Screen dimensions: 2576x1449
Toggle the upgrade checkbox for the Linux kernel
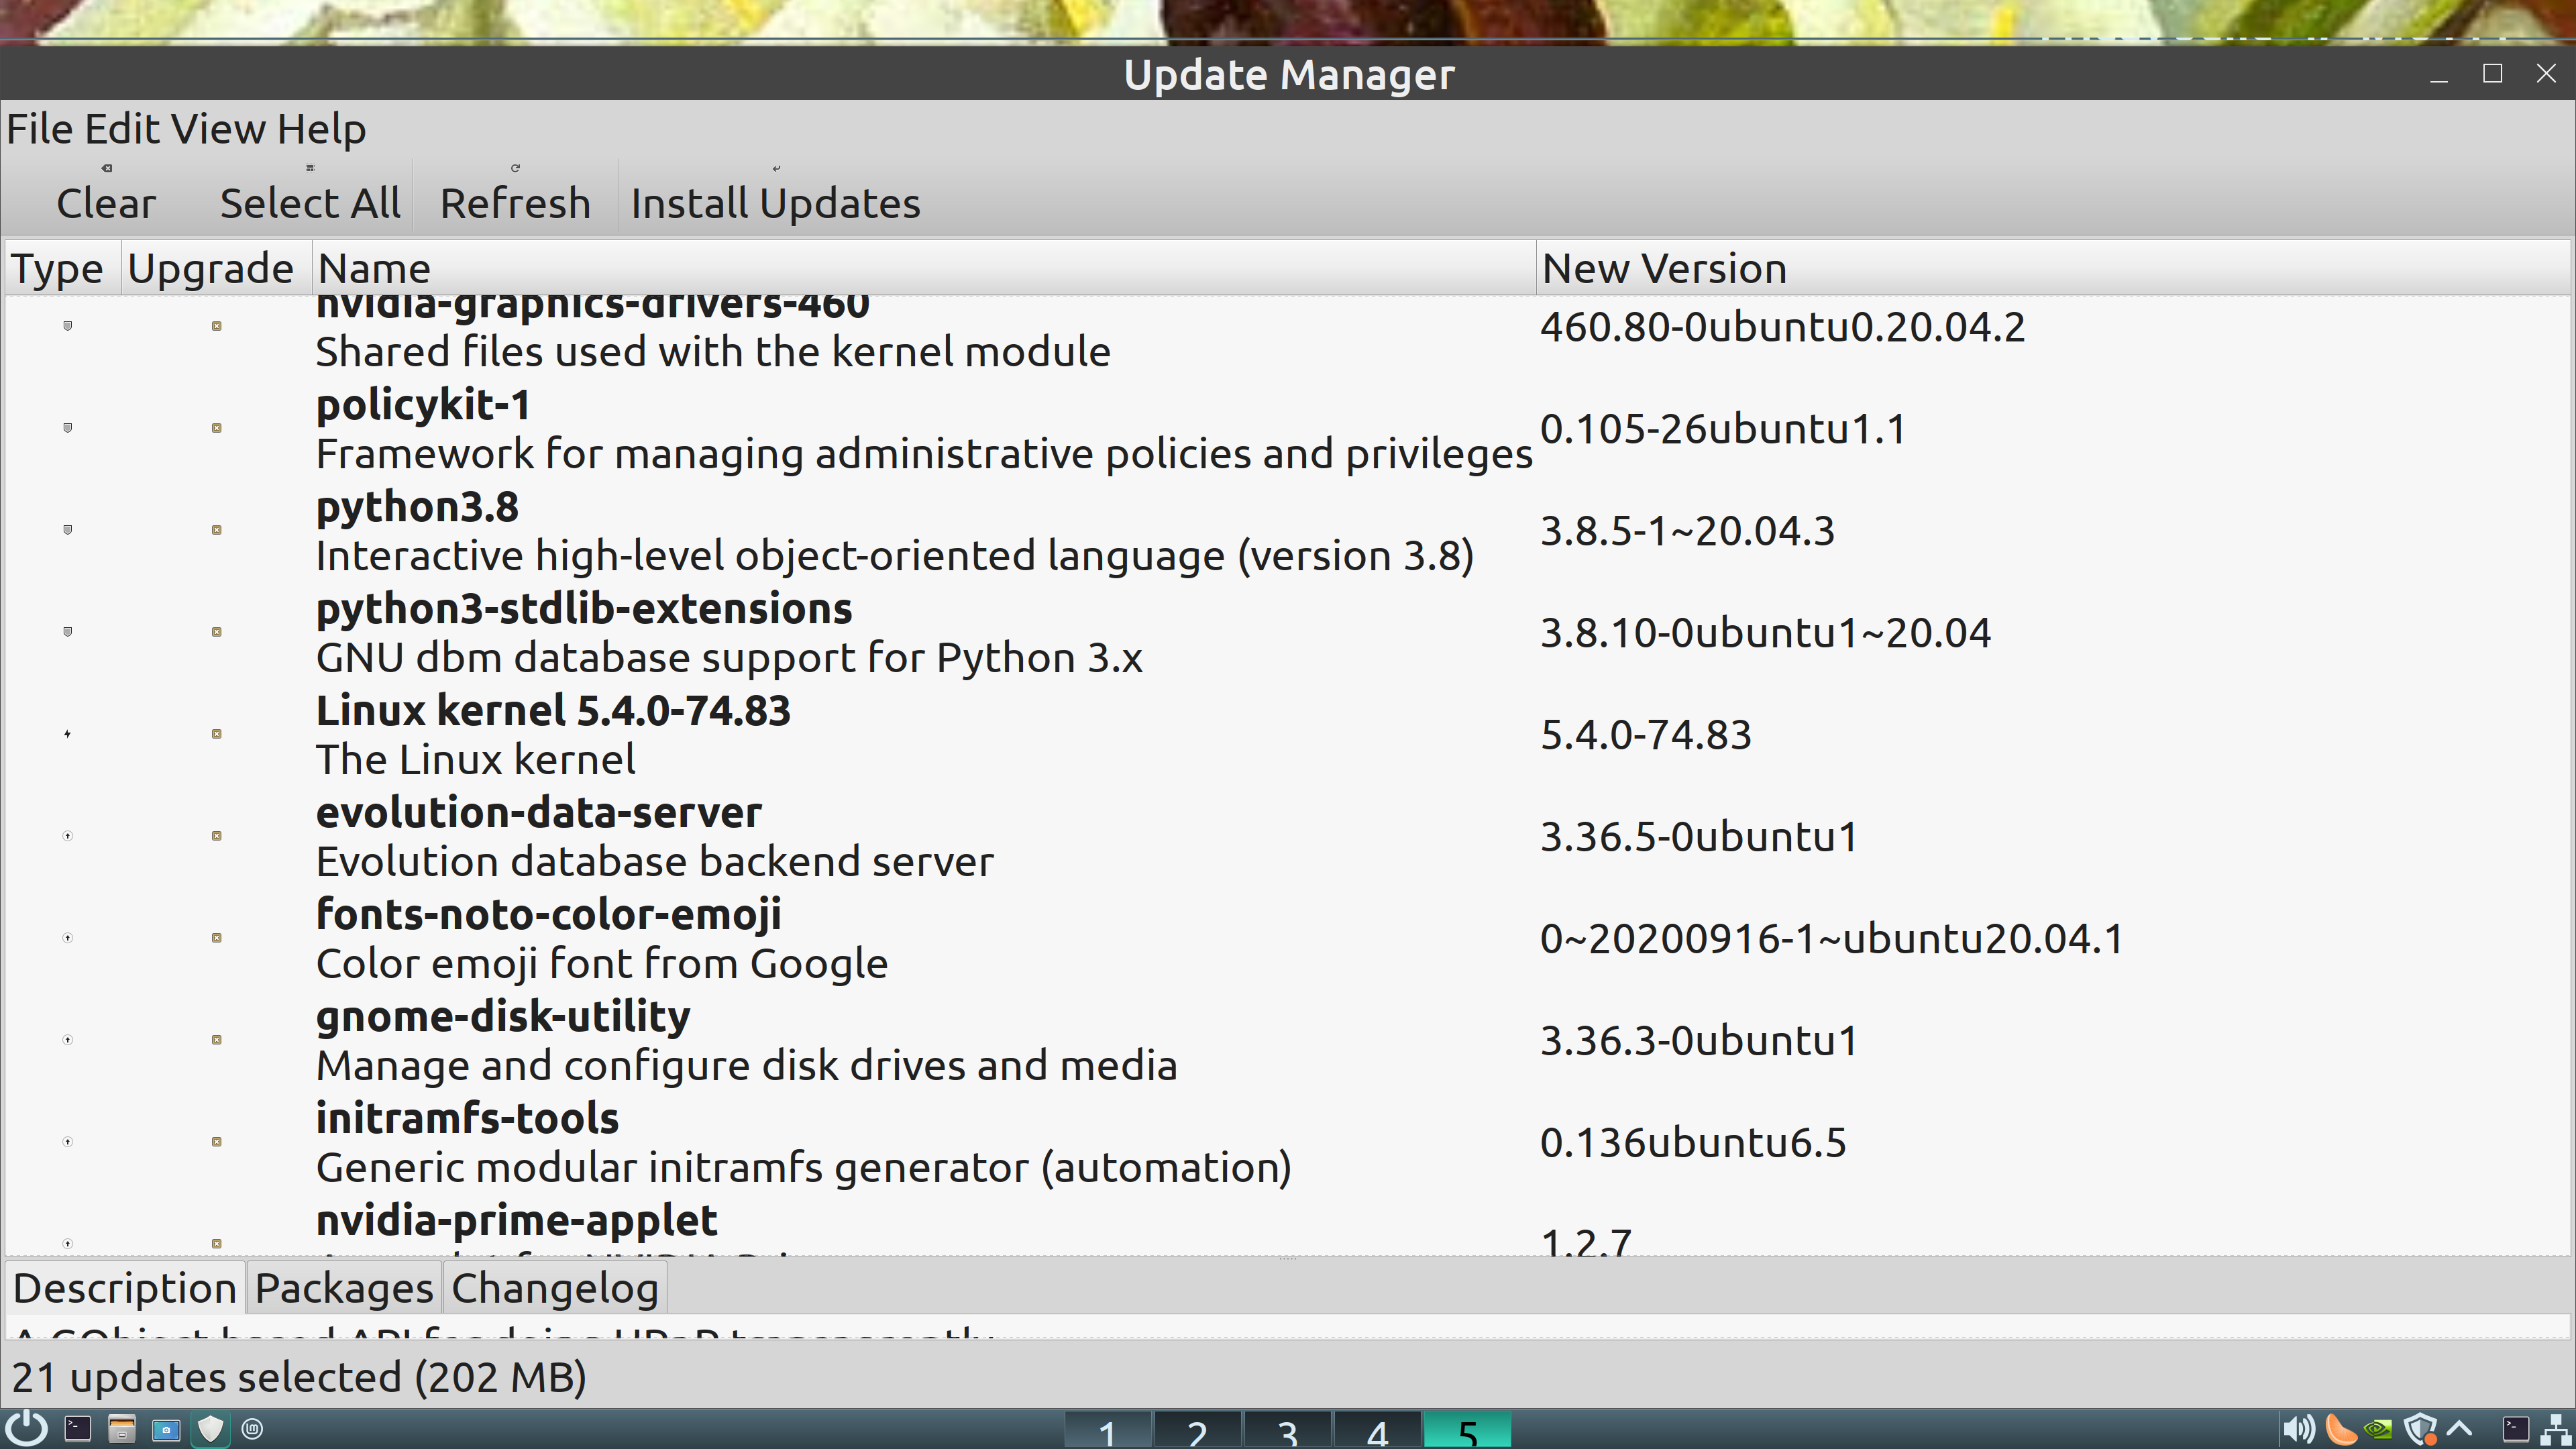[x=216, y=734]
